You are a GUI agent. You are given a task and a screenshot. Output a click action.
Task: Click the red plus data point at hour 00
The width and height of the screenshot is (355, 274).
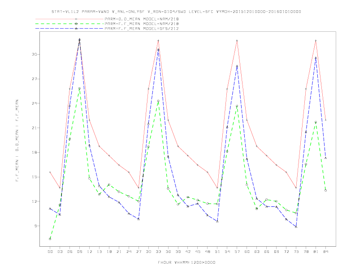(x=50, y=172)
